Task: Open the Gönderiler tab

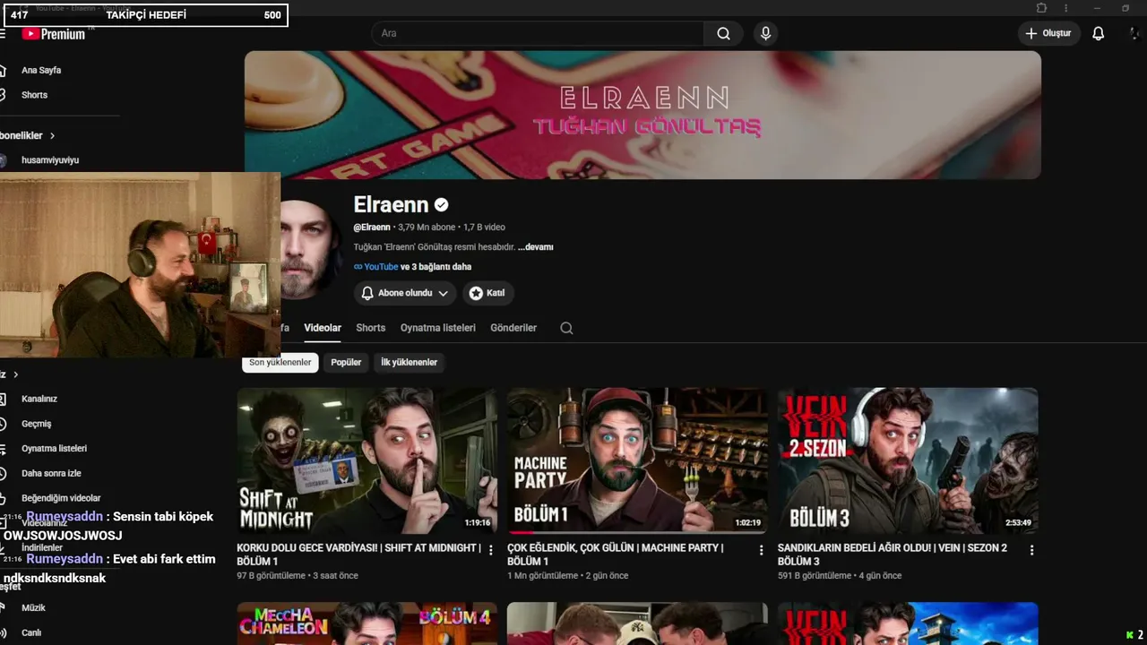Action: coord(513,328)
